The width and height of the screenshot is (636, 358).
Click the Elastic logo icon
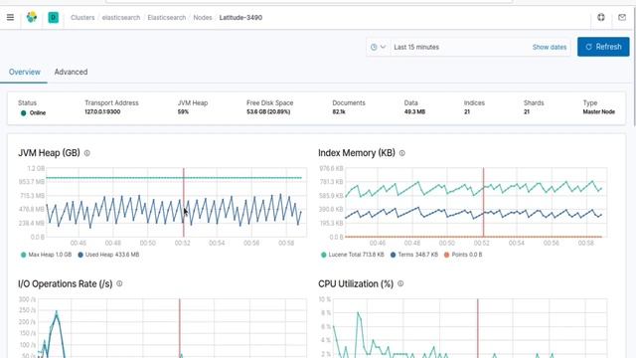[32, 17]
